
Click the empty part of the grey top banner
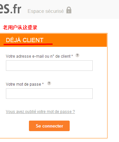(x=95, y=9)
